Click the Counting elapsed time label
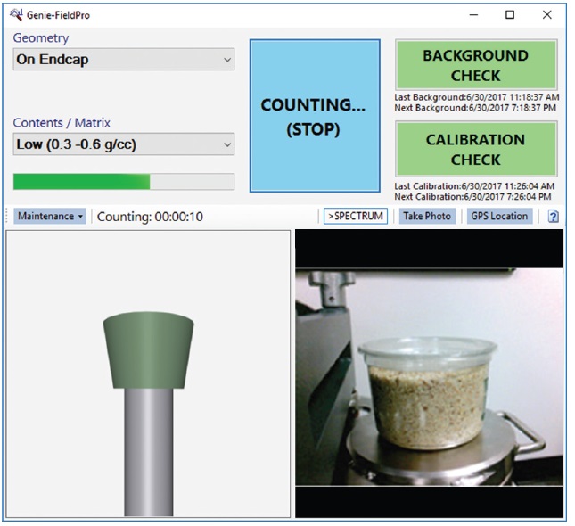Screen dimensions: 575x526 click(150, 217)
